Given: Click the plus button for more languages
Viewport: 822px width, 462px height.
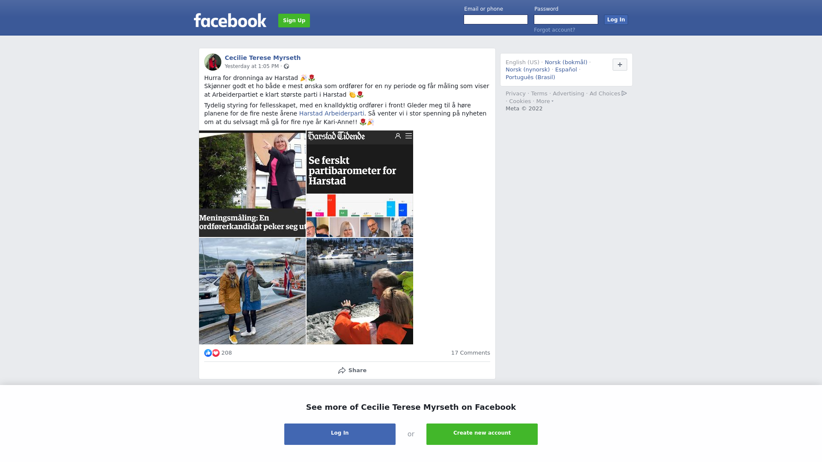Looking at the screenshot, I should [x=620, y=65].
